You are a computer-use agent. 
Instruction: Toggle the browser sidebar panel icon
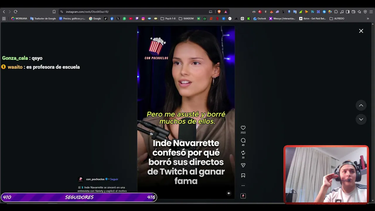pos(347,12)
